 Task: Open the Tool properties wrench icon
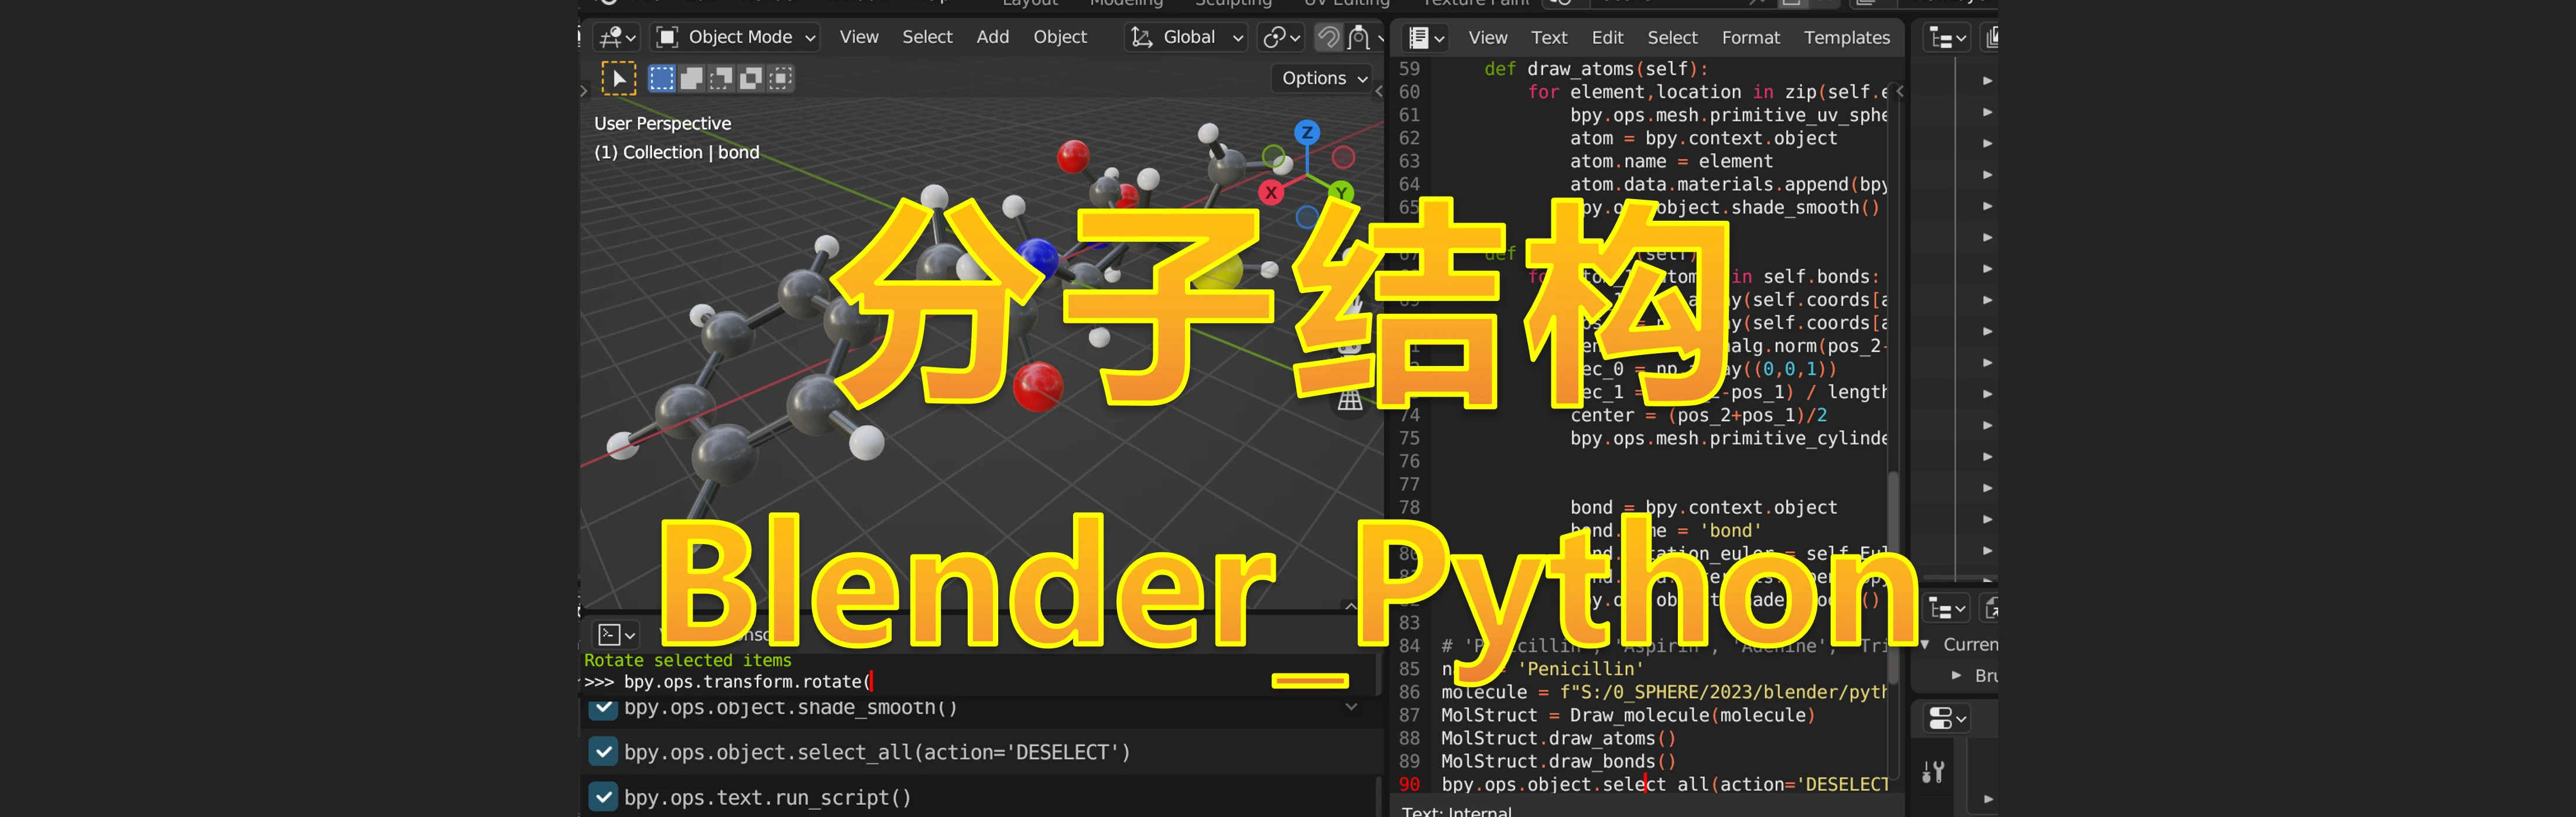(x=1933, y=772)
